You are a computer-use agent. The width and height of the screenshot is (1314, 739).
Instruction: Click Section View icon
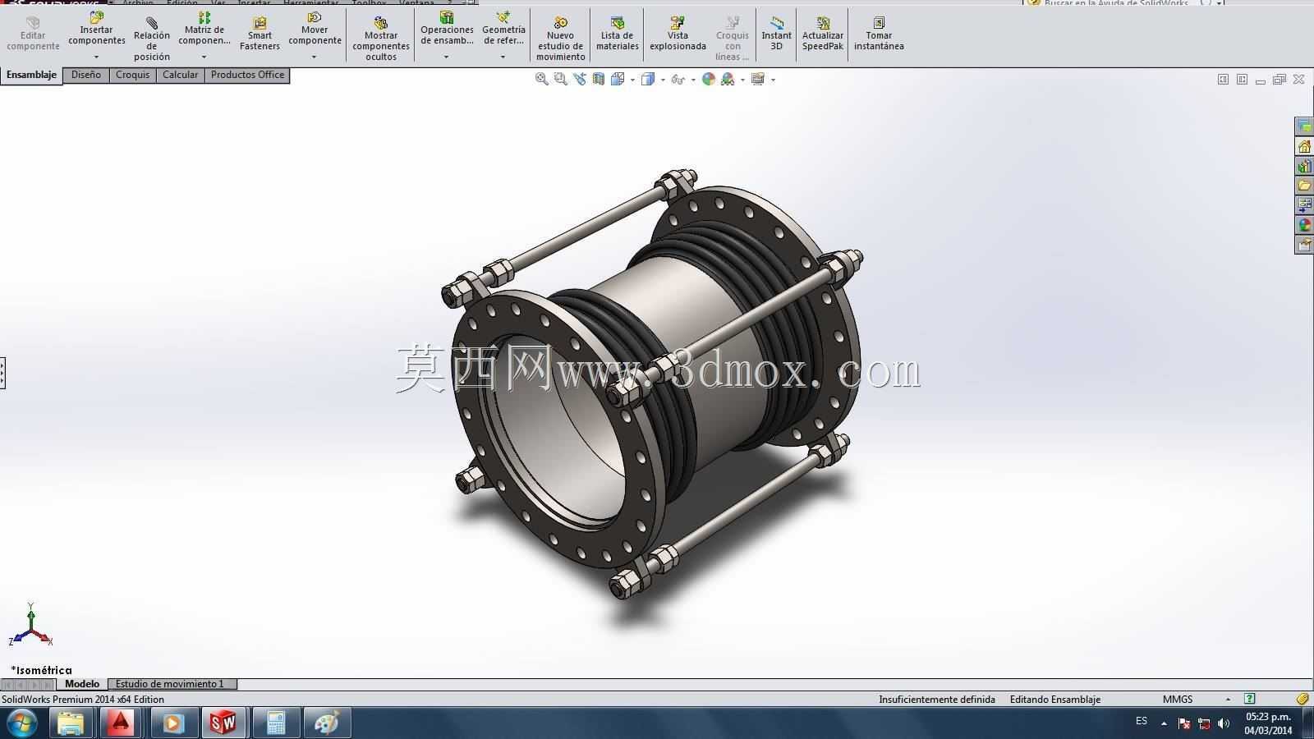(599, 79)
